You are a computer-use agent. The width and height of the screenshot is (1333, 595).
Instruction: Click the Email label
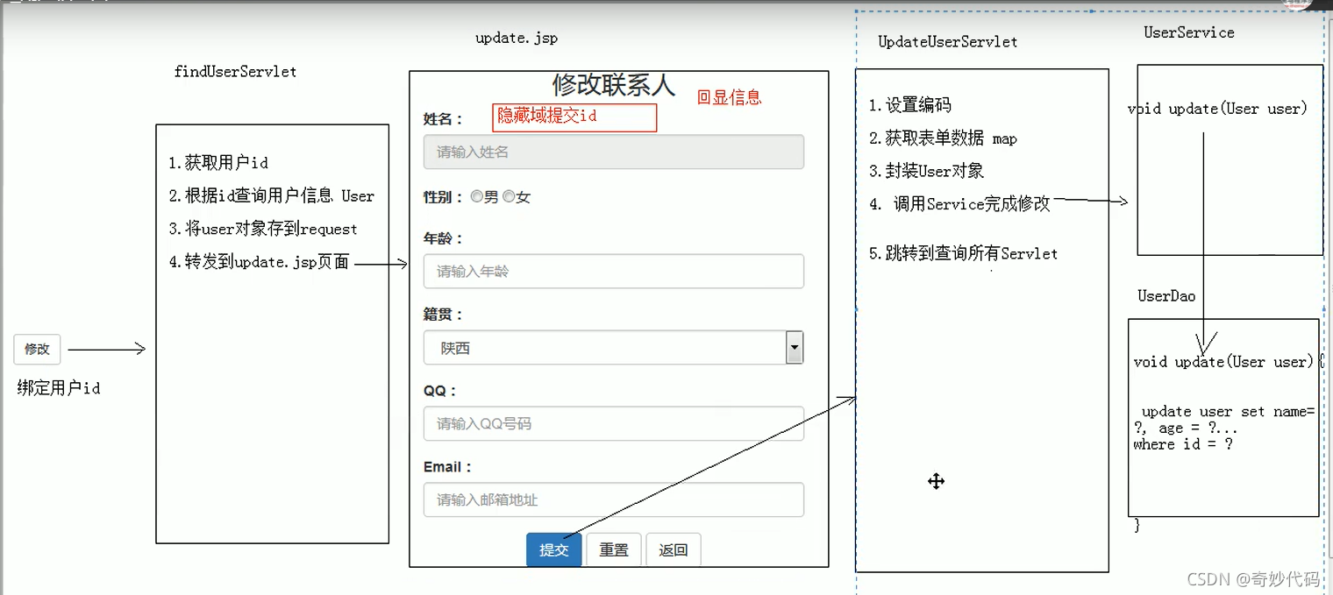(448, 467)
